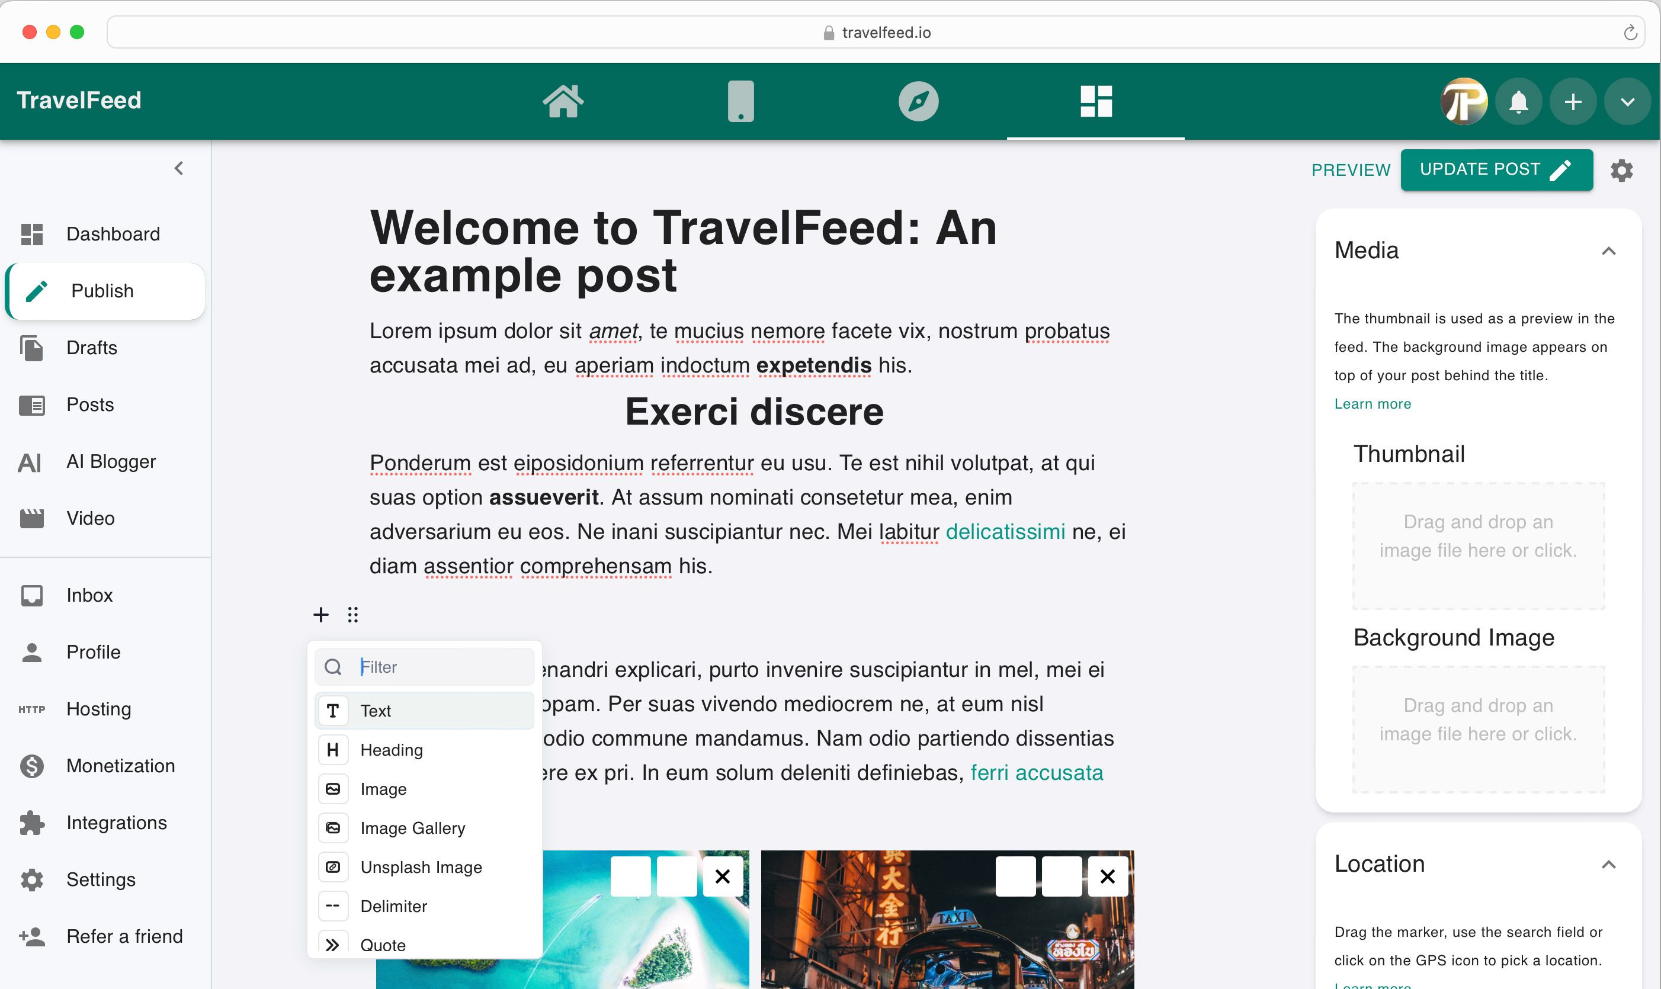Viewport: 1661px width, 989px height.
Task: Click the UPDATE POST button
Action: [1496, 169]
